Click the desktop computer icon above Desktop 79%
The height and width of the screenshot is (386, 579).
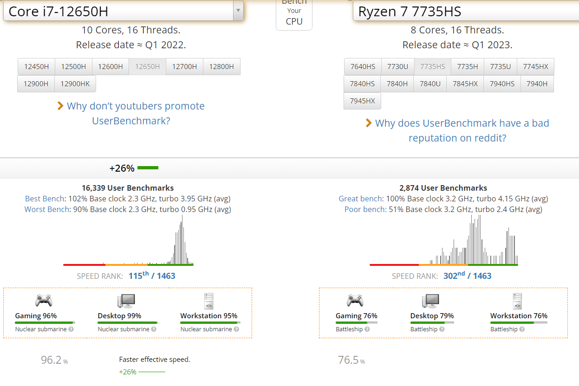pos(431,301)
